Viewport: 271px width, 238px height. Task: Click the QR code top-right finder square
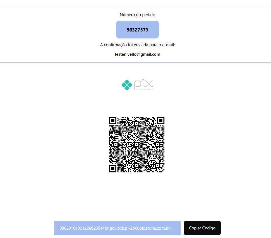point(160,121)
